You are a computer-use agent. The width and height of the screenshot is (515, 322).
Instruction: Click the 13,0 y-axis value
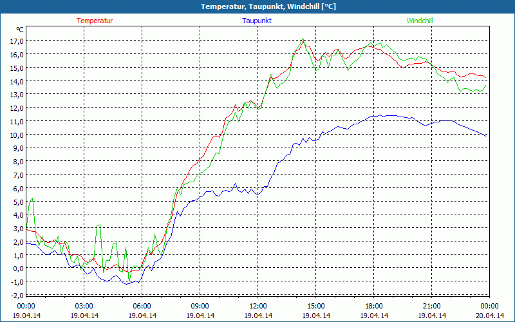tap(17, 95)
